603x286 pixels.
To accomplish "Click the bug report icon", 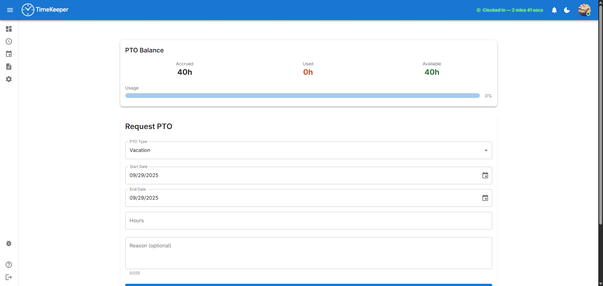I will 9,243.
